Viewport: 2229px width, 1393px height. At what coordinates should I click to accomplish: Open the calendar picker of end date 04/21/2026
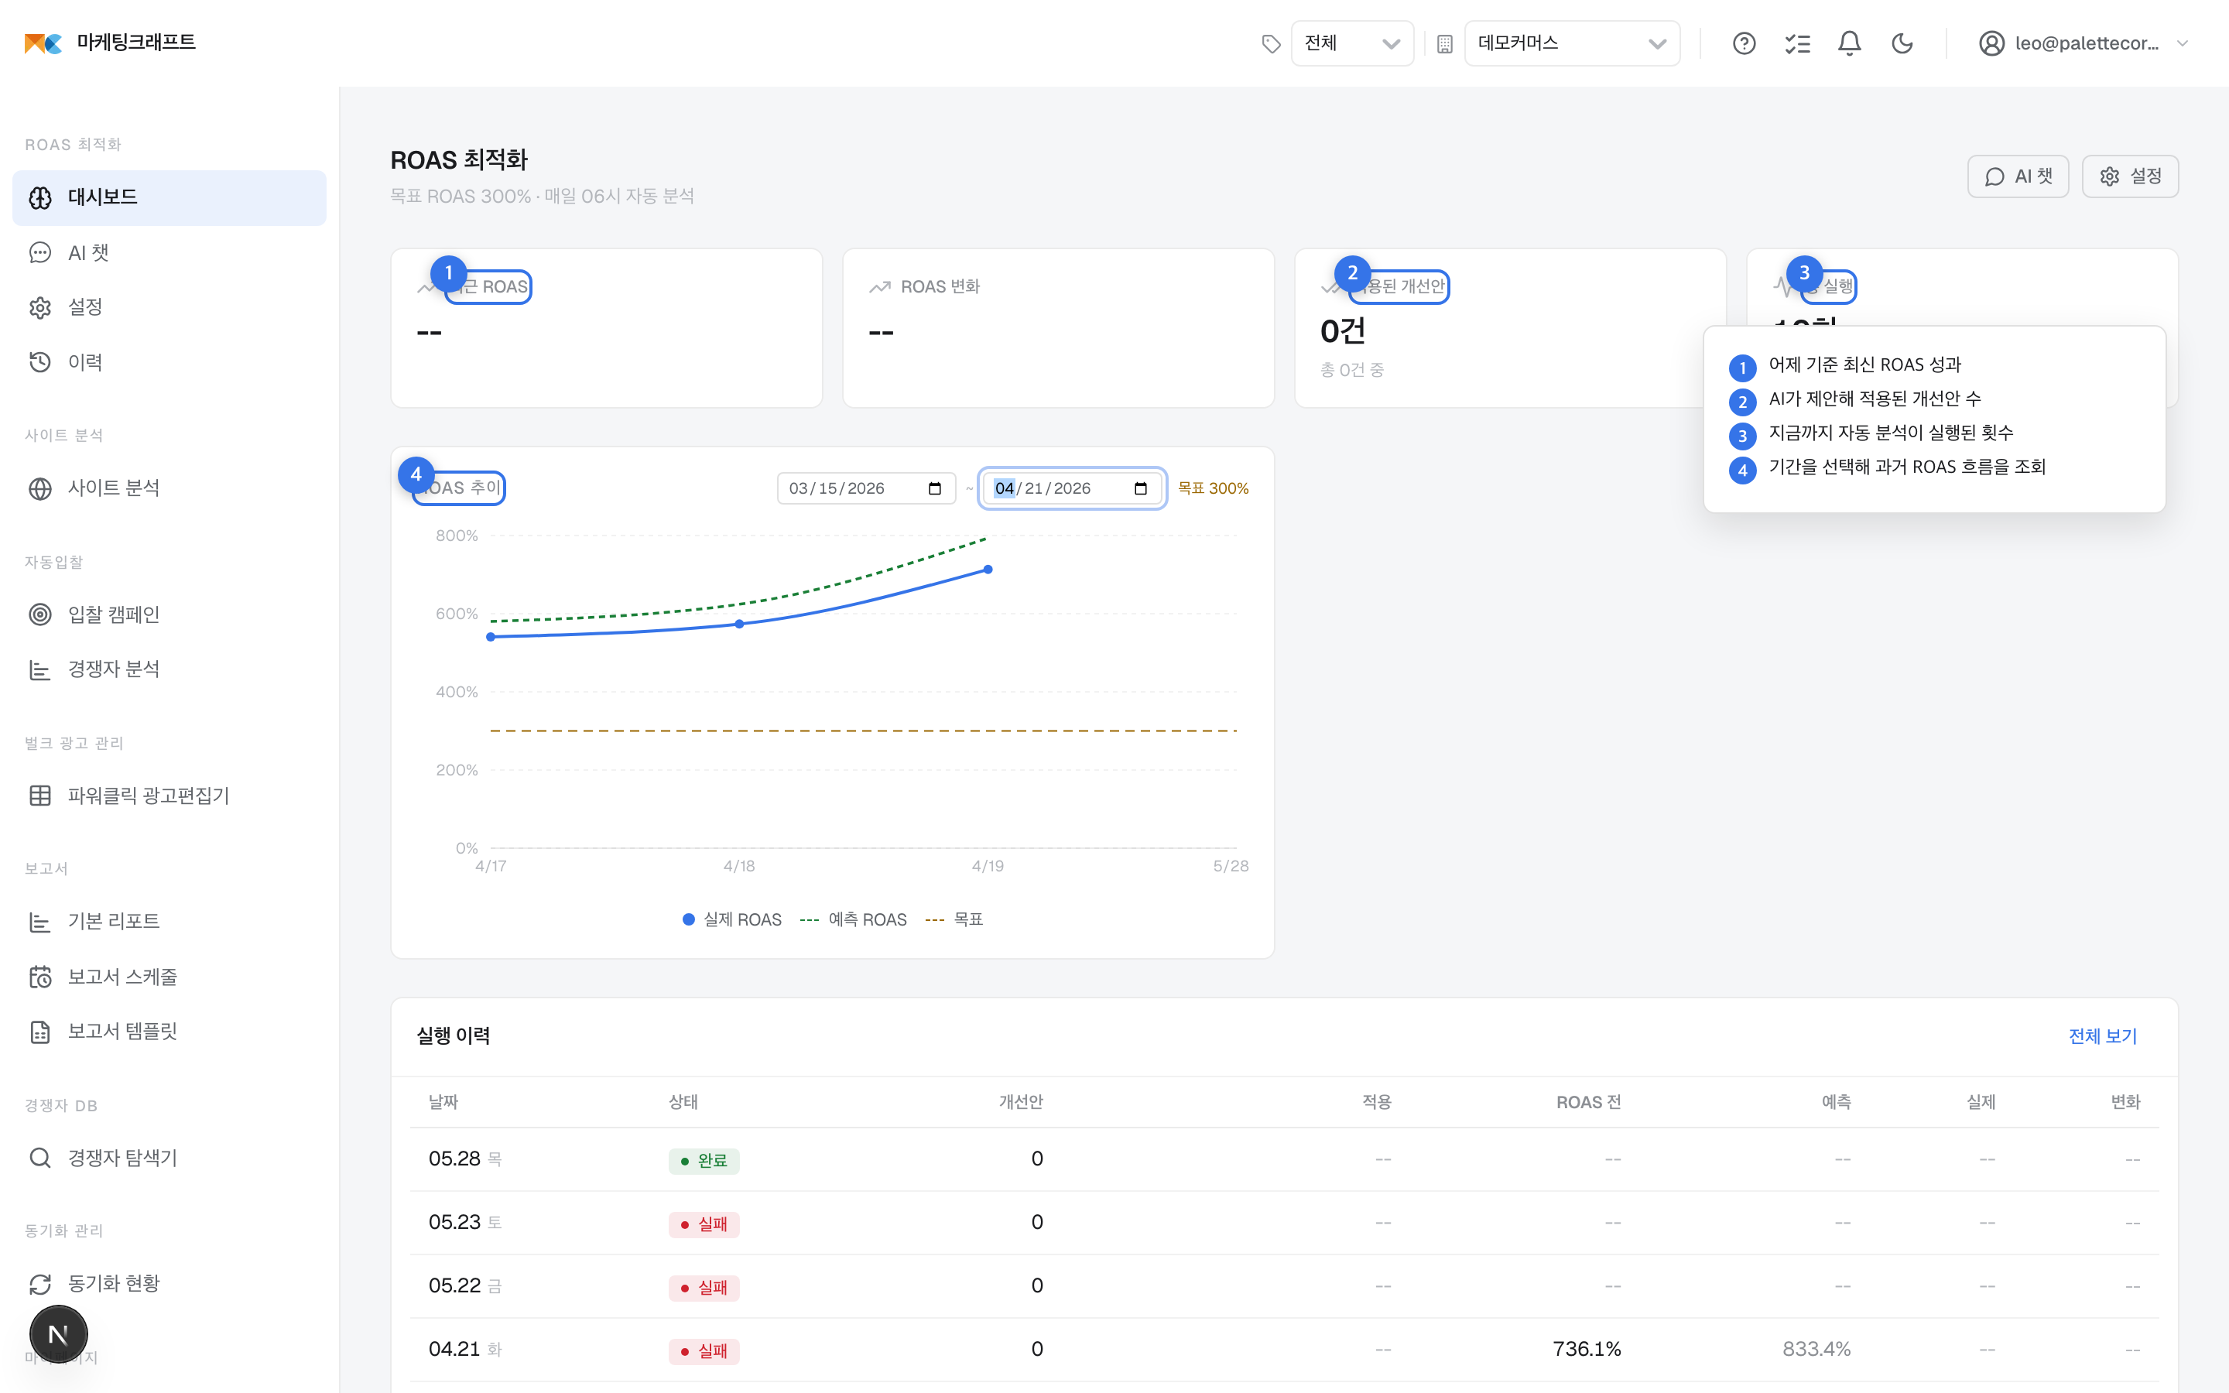point(1140,488)
